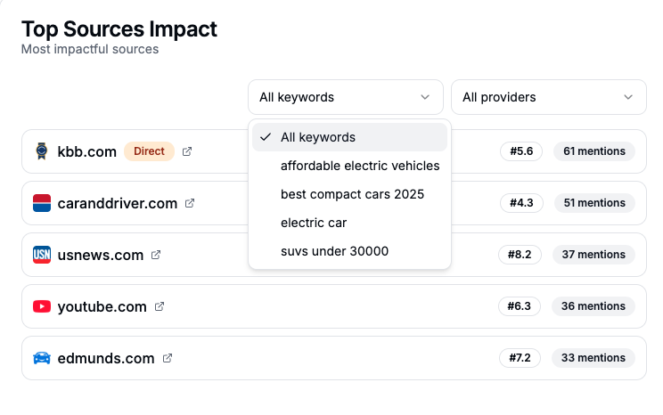Viewport: 663px width, 415px height.
Task: Click the YouTube play logo icon
Action: point(41,306)
